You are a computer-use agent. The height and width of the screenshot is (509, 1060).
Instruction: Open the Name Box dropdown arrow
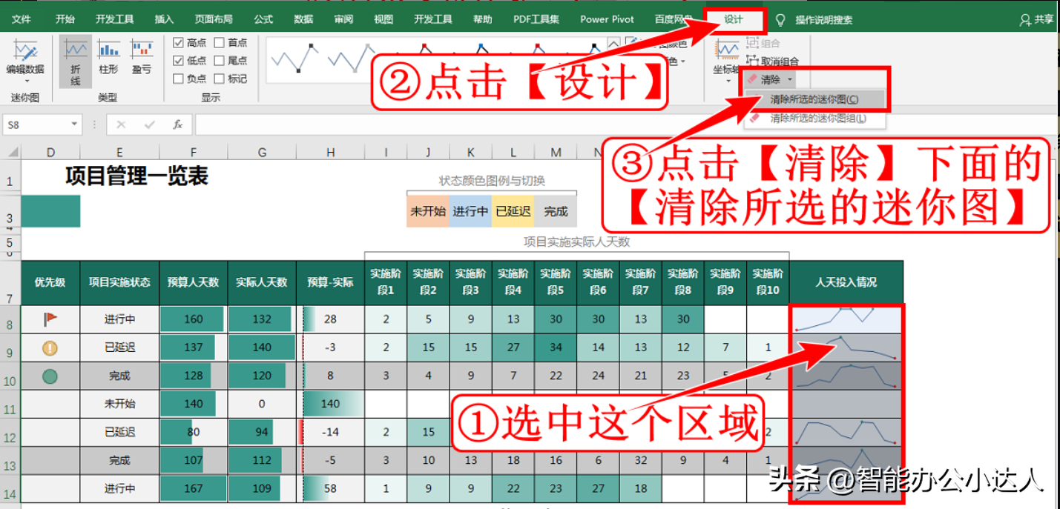coord(74,125)
